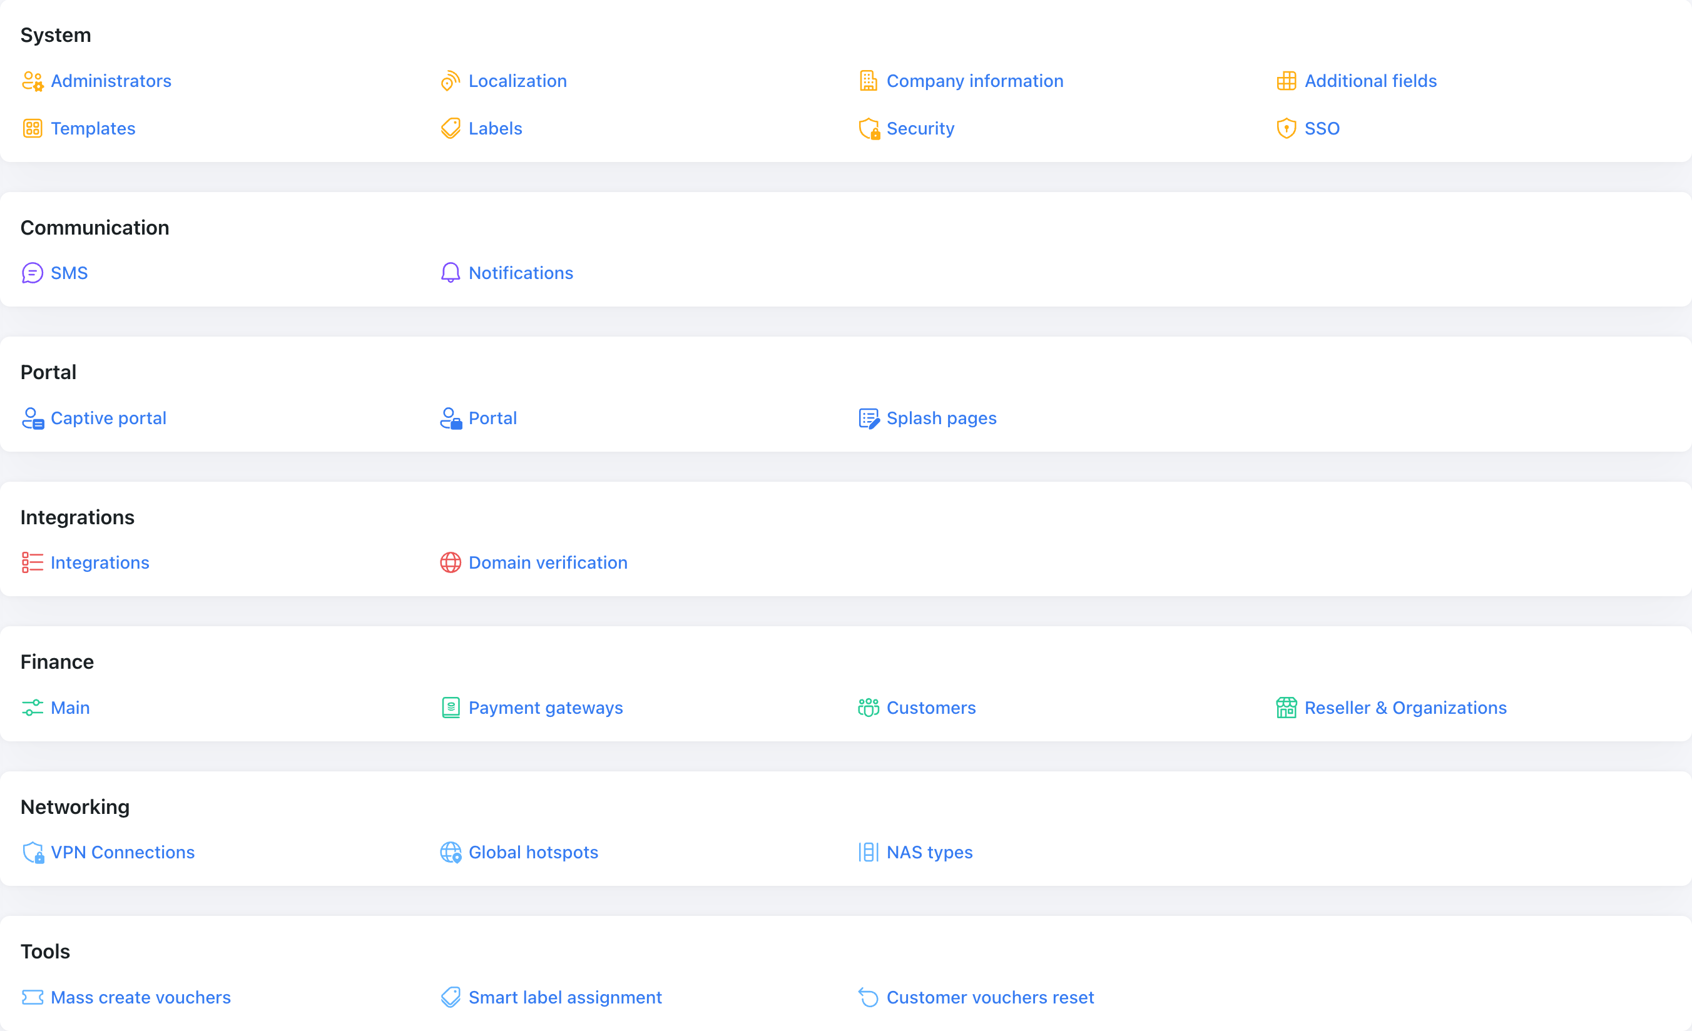1692x1031 pixels.
Task: Click the NAS types server icon
Action: coord(869,853)
